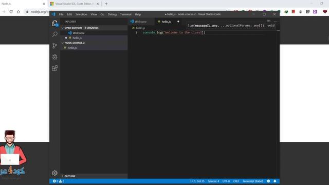Open the Source Control view

tap(55, 46)
